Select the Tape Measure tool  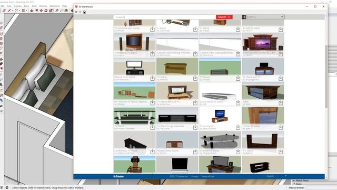point(57,11)
